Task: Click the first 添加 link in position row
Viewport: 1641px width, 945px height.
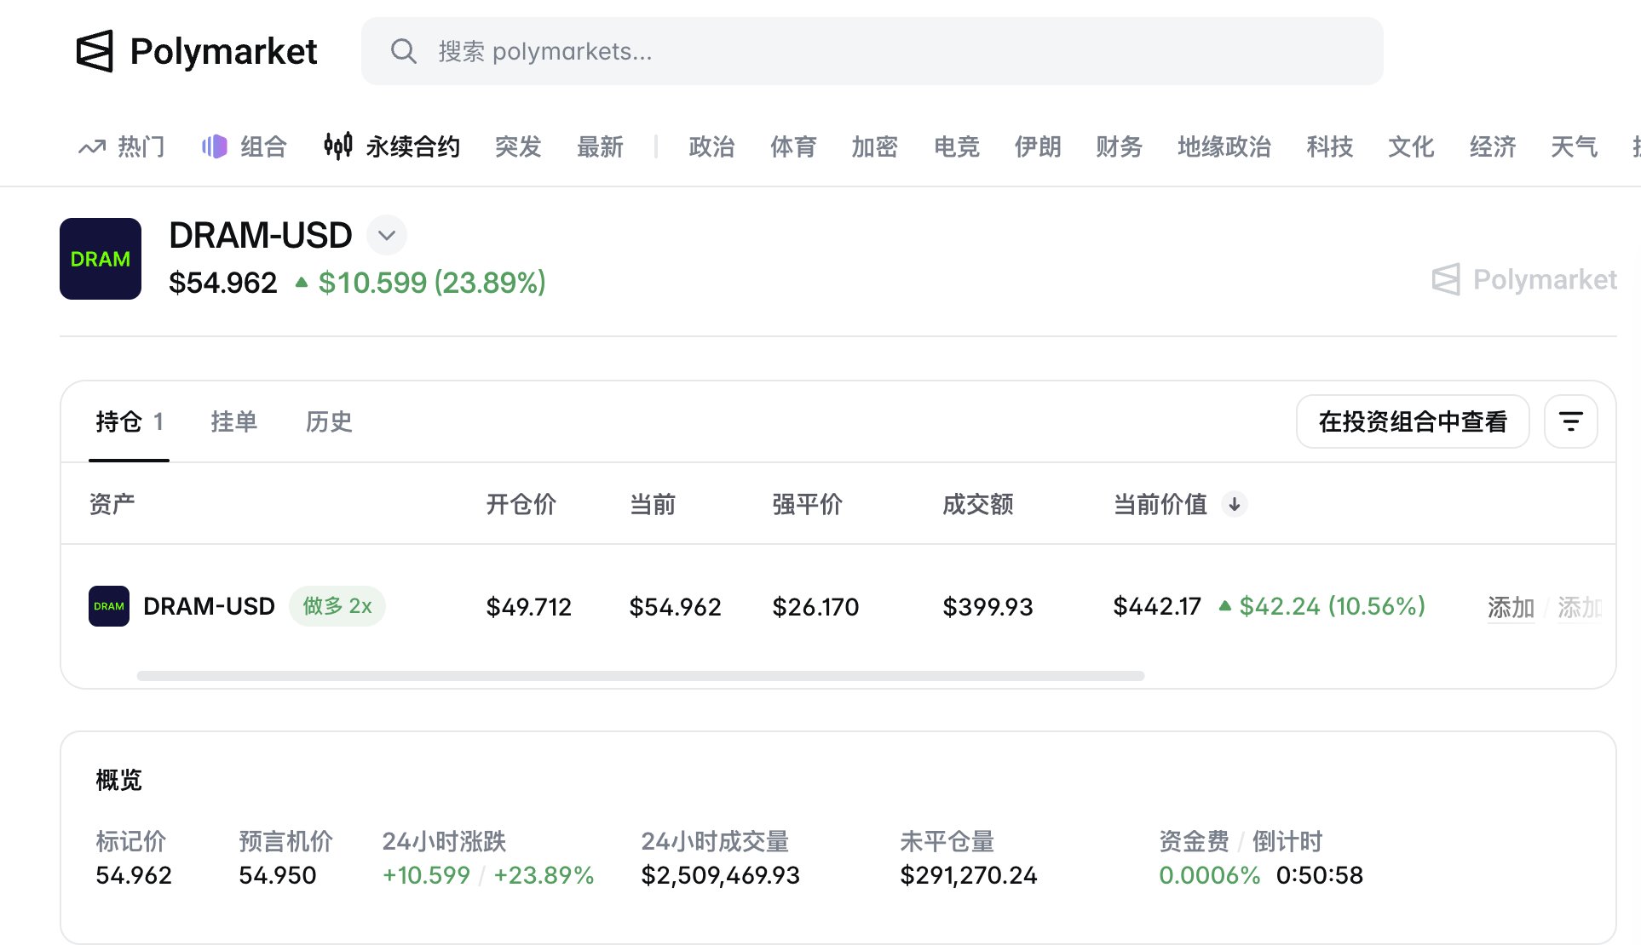Action: click(1511, 607)
